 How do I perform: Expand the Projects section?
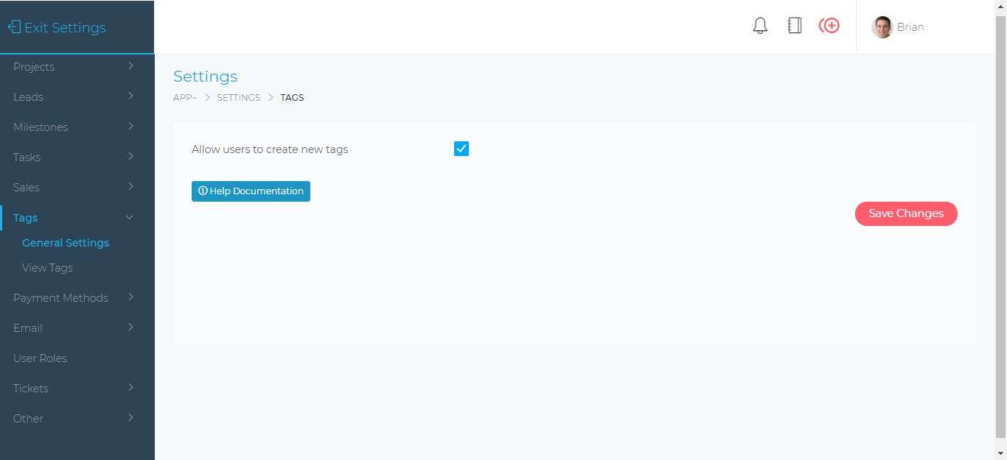pos(34,66)
